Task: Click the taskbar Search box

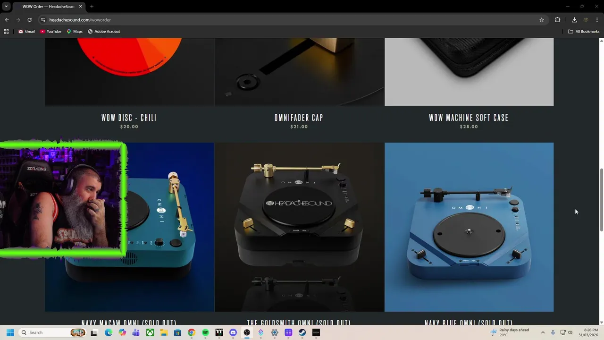Action: (x=53, y=332)
